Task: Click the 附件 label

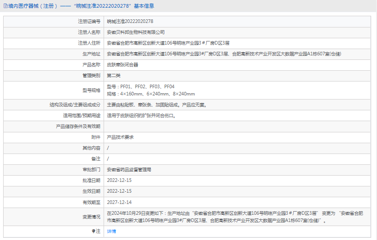Action: click(95, 137)
